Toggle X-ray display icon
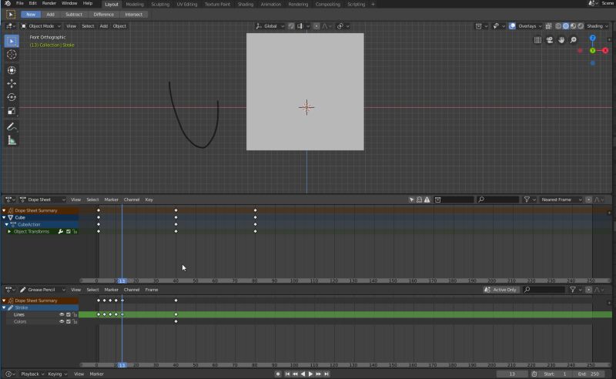Image resolution: width=616 pixels, height=379 pixels. tap(548, 26)
